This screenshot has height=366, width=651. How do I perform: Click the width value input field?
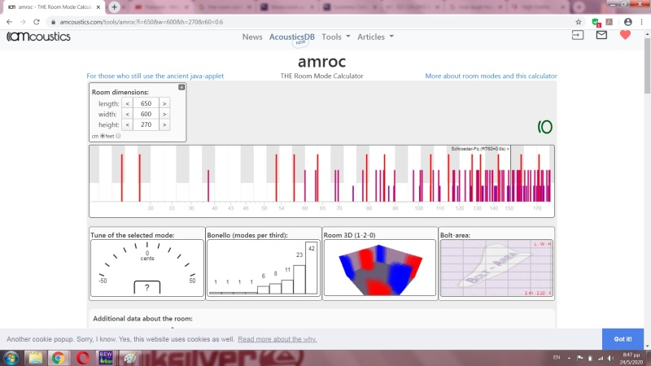click(x=146, y=114)
